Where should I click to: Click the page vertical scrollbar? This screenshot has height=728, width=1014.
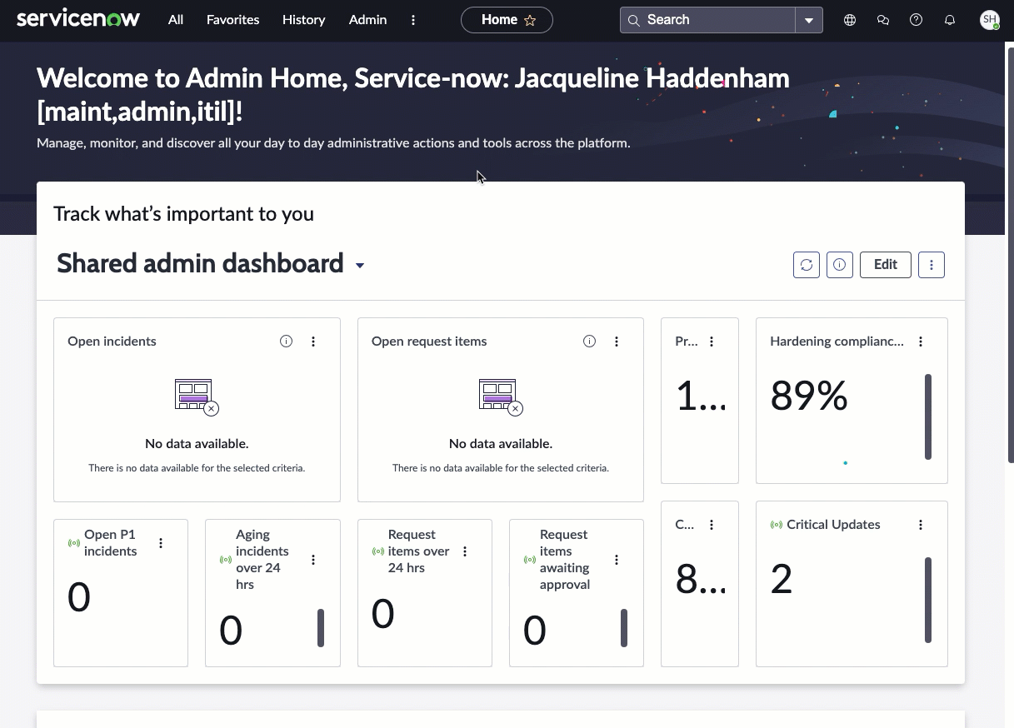tap(1010, 254)
